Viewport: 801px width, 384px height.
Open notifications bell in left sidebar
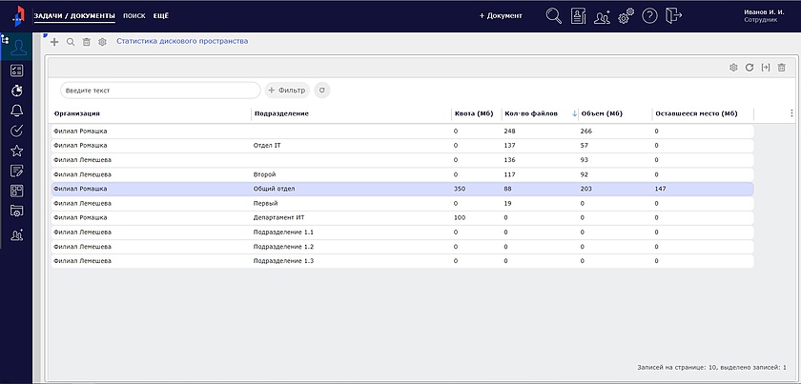point(16,111)
